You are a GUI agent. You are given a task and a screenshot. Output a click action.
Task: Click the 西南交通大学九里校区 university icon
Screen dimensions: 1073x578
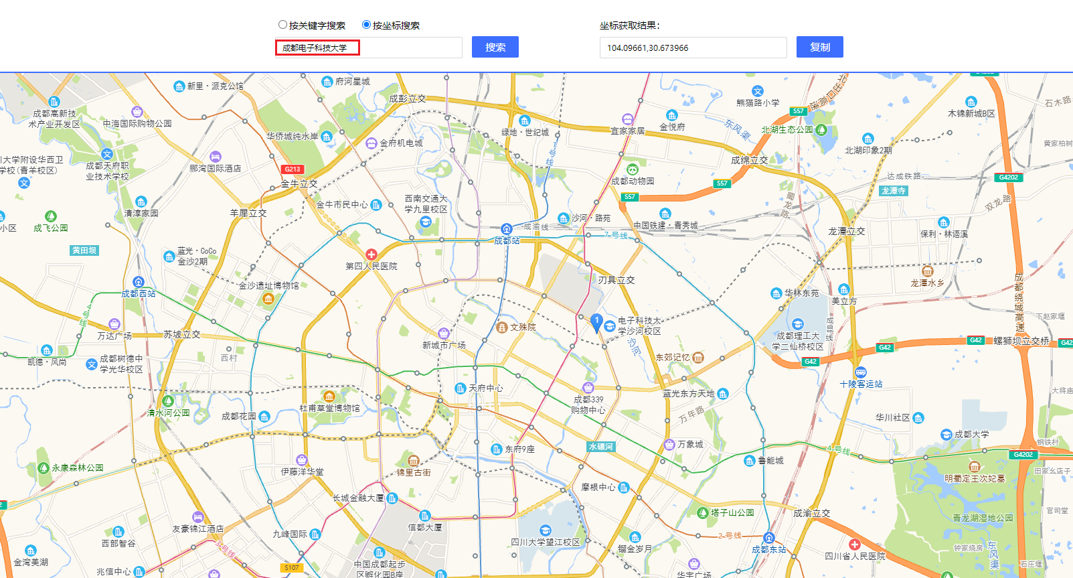click(x=426, y=222)
